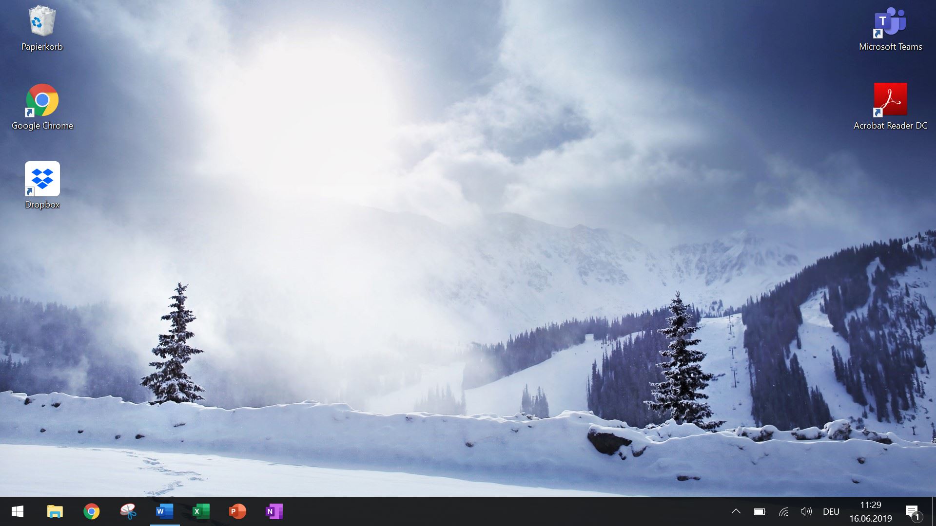The width and height of the screenshot is (936, 526).
Task: Open File Explorer from the taskbar
Action: pyautogui.click(x=55, y=511)
